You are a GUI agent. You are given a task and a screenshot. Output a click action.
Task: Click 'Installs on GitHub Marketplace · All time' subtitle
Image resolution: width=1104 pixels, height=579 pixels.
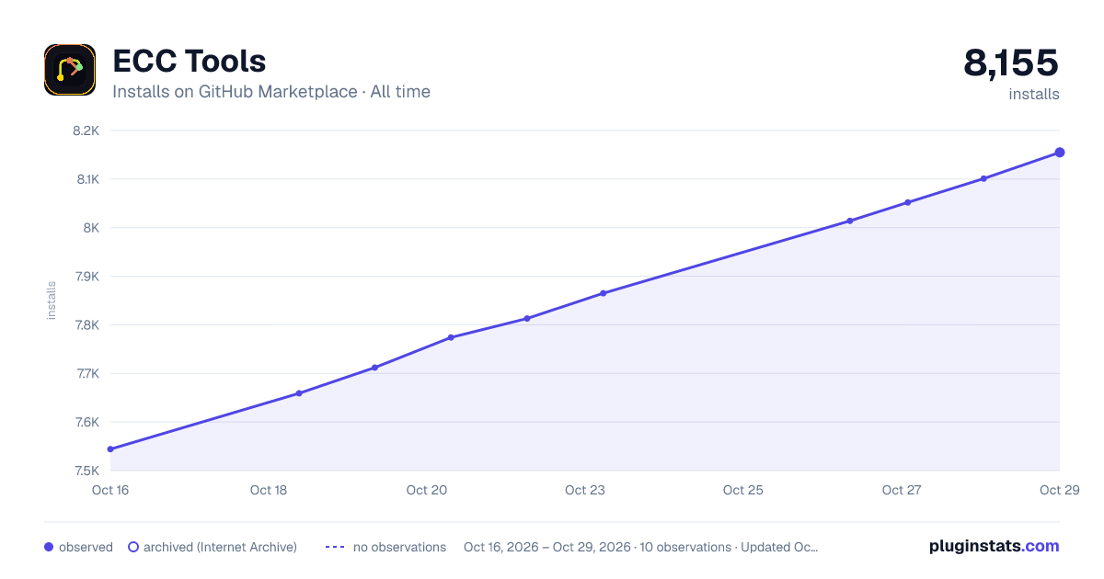tap(271, 92)
